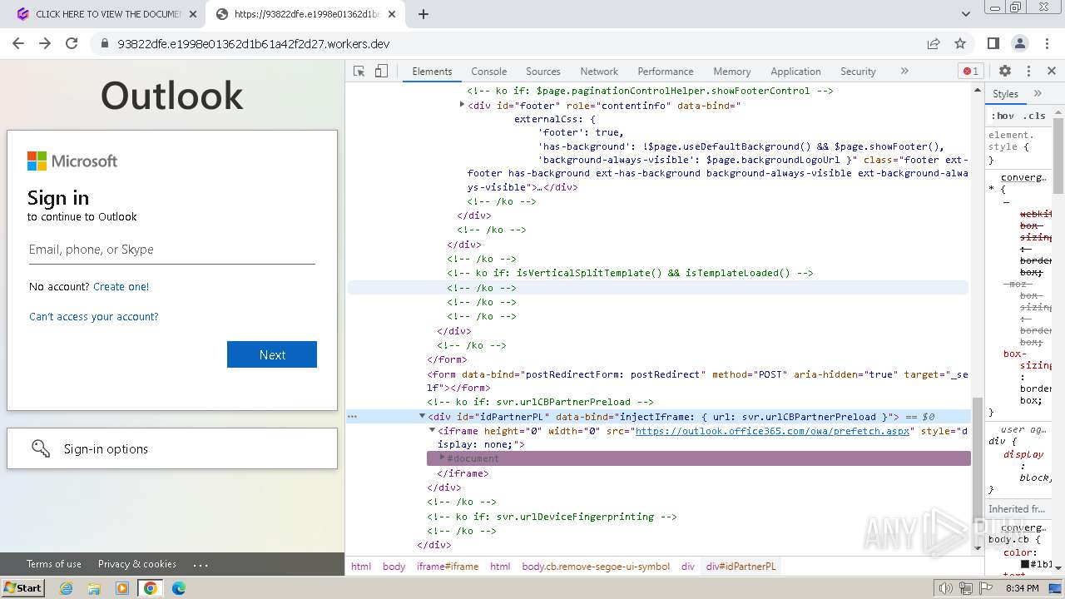Click the Create one! link

click(121, 286)
